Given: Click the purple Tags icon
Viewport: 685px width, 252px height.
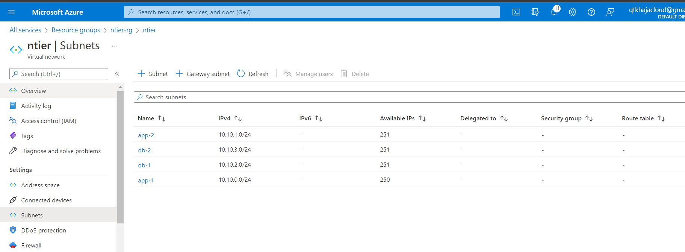Looking at the screenshot, I should (13, 135).
